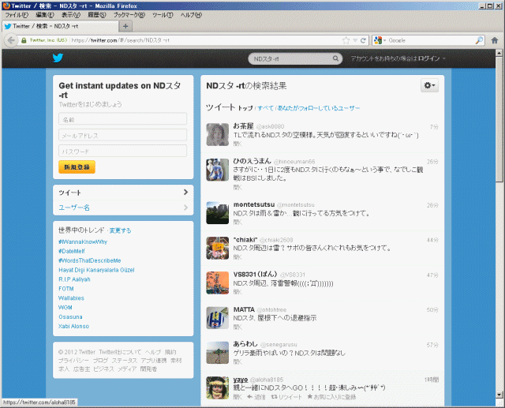Click the search magnifier in Twitter search box
This screenshot has width=505, height=408.
click(335, 58)
